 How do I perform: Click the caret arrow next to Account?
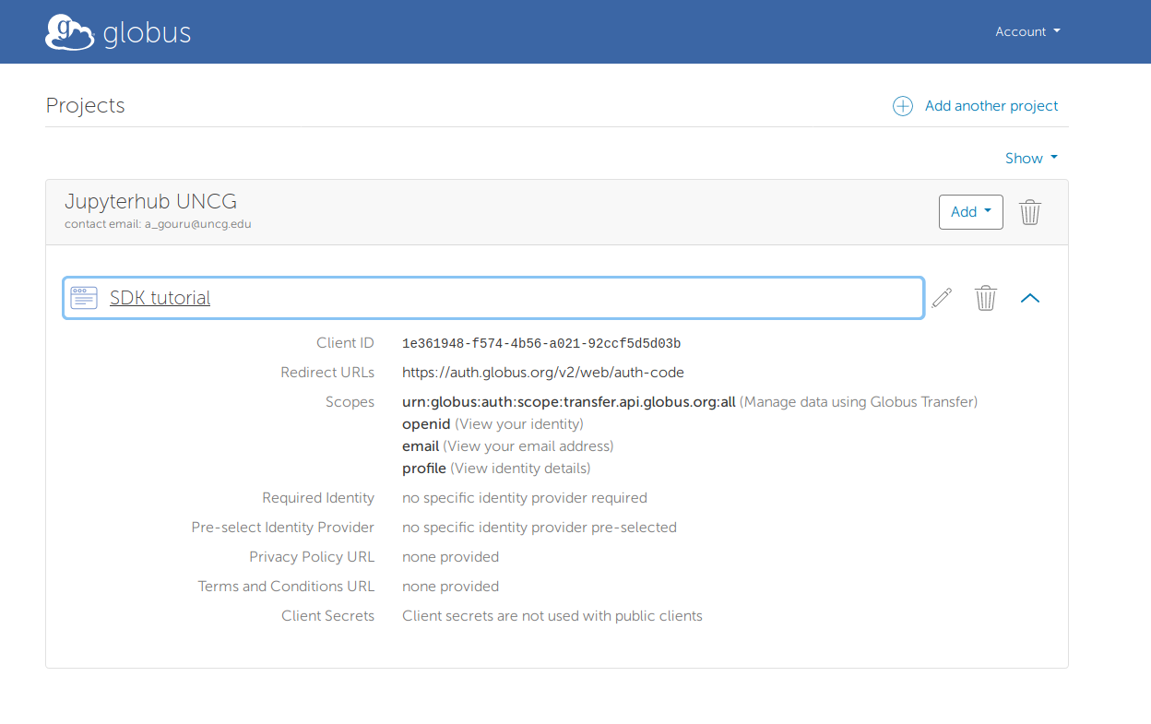[x=1058, y=31]
